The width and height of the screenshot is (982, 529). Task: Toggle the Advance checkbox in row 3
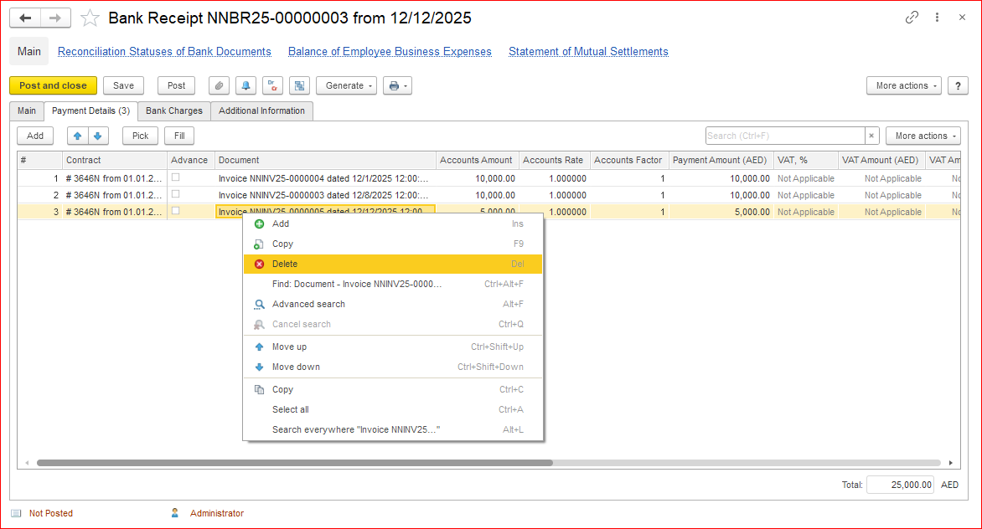coord(175,212)
